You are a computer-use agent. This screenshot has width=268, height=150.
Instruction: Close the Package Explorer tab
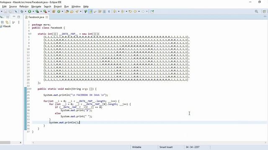coord(8,17)
